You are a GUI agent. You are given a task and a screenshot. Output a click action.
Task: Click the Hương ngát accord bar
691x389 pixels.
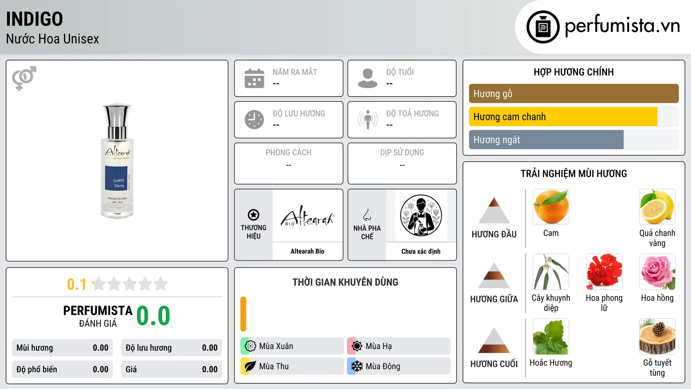coord(574,140)
